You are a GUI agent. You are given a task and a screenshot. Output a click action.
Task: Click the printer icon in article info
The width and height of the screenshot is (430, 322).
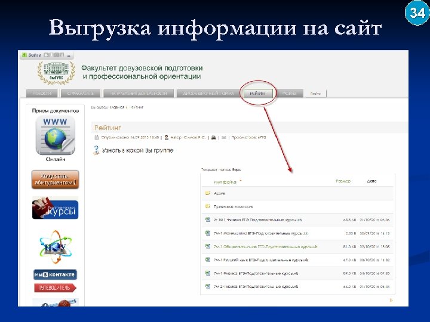(x=214, y=138)
